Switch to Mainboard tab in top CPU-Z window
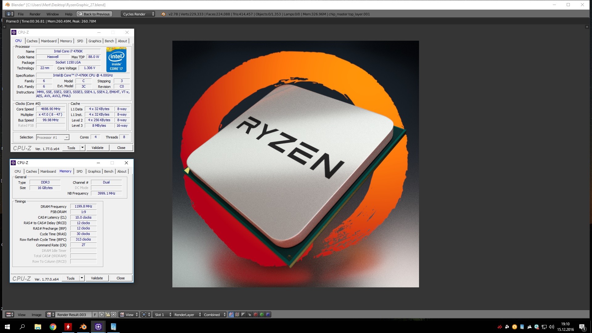 point(49,41)
